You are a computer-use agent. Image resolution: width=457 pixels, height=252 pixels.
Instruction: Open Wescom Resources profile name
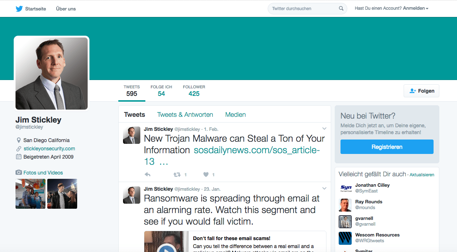point(377,235)
